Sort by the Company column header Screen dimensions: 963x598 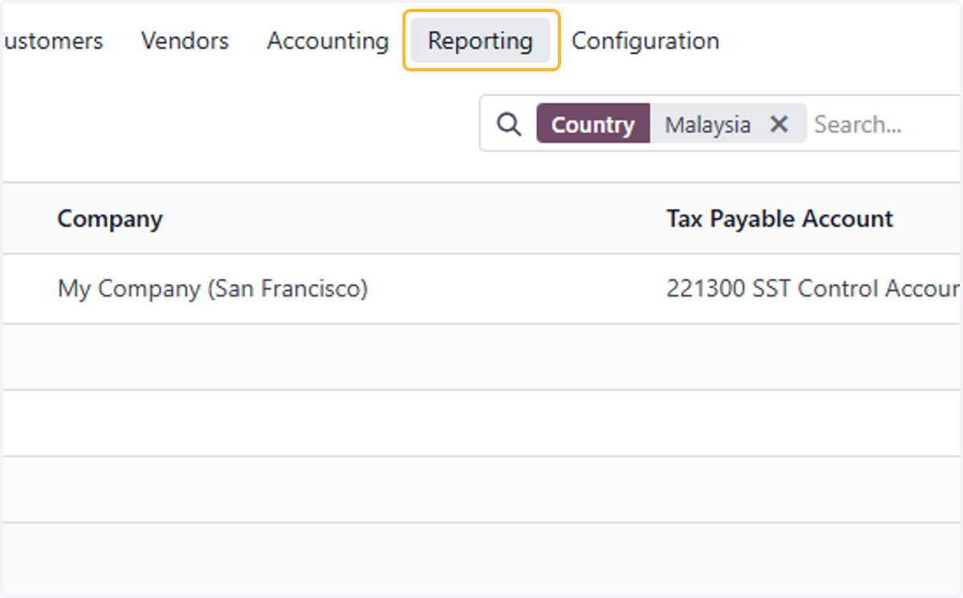(x=110, y=219)
